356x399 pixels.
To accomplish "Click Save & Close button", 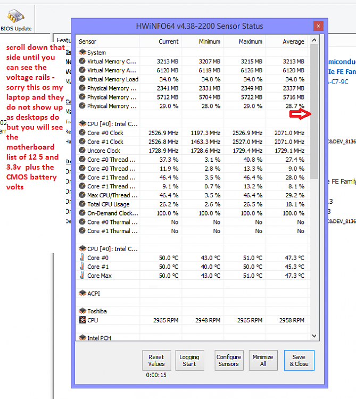I will pos(299,360).
